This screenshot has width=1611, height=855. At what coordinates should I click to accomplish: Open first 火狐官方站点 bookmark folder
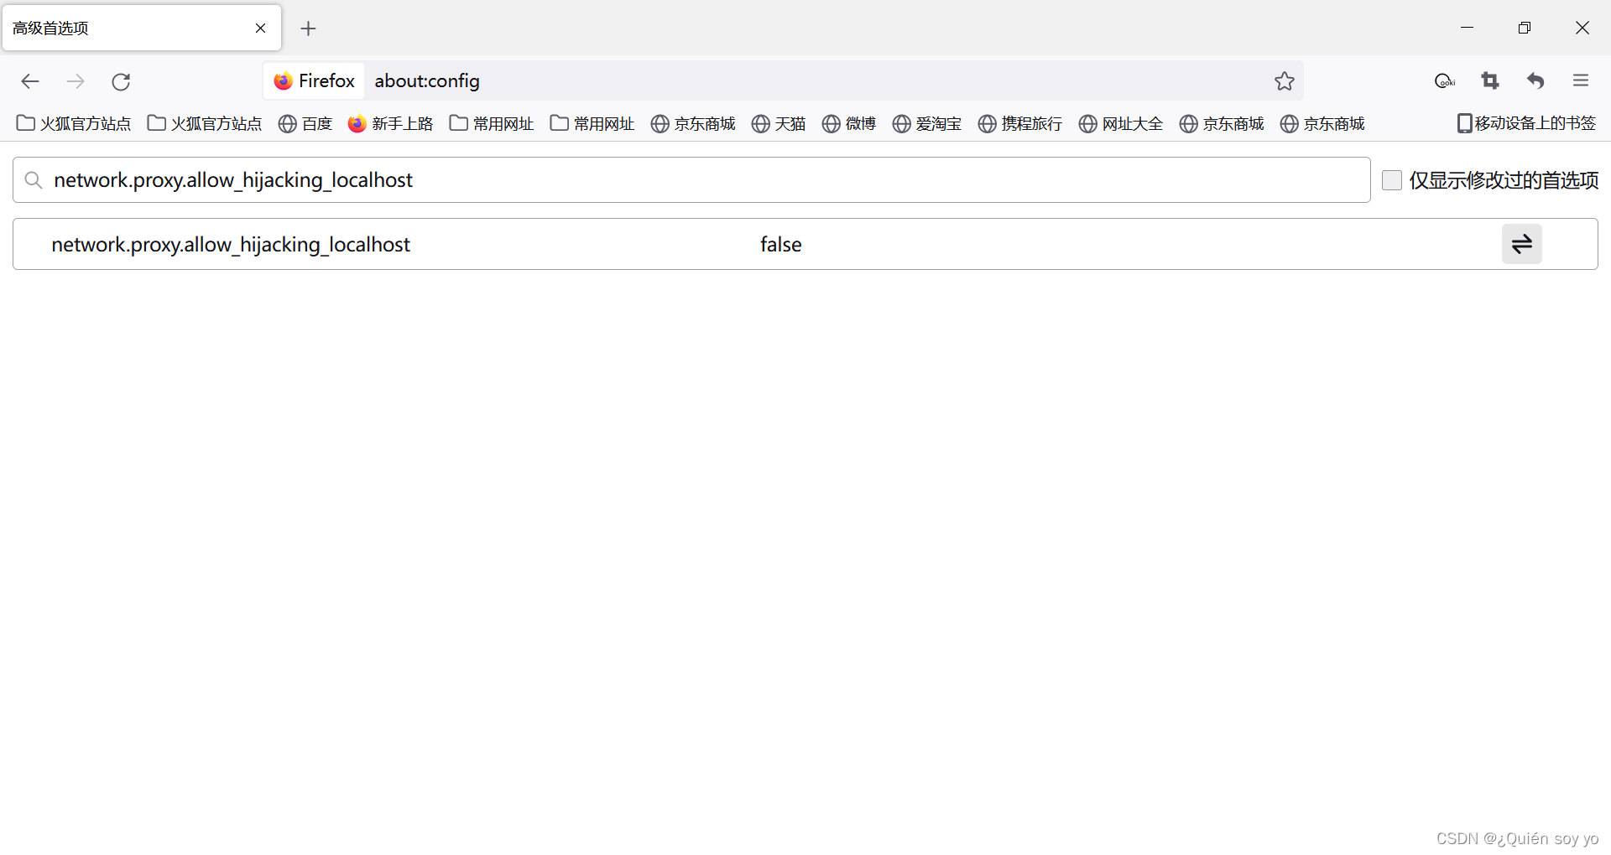click(74, 123)
